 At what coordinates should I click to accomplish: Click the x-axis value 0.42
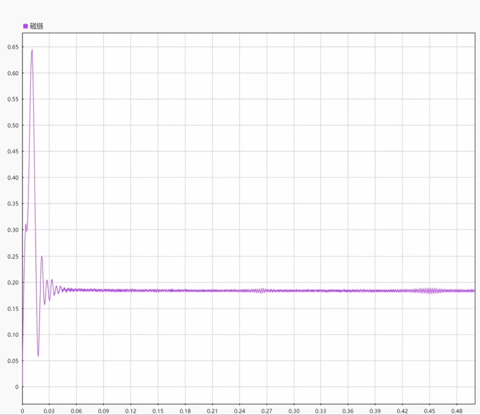point(402,411)
